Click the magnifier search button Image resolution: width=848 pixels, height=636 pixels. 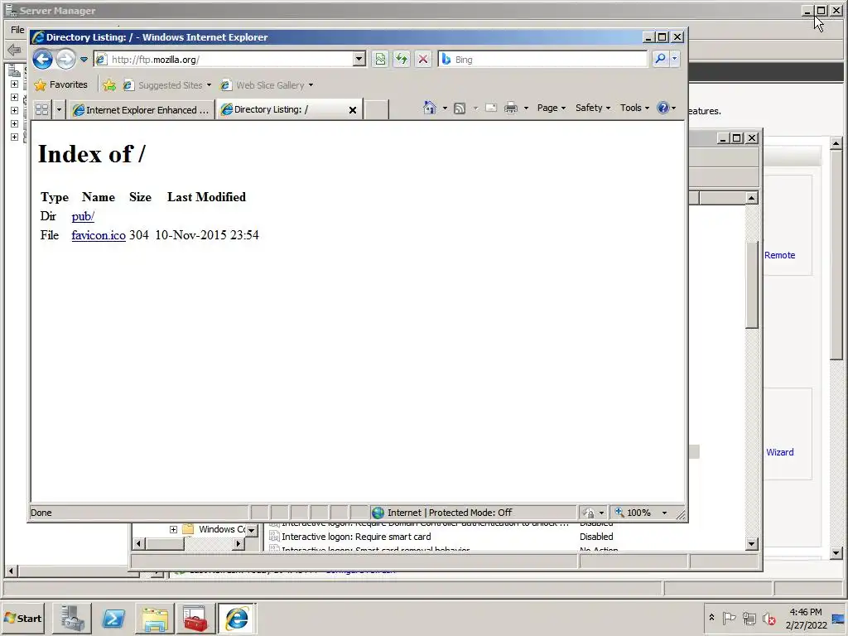[660, 59]
